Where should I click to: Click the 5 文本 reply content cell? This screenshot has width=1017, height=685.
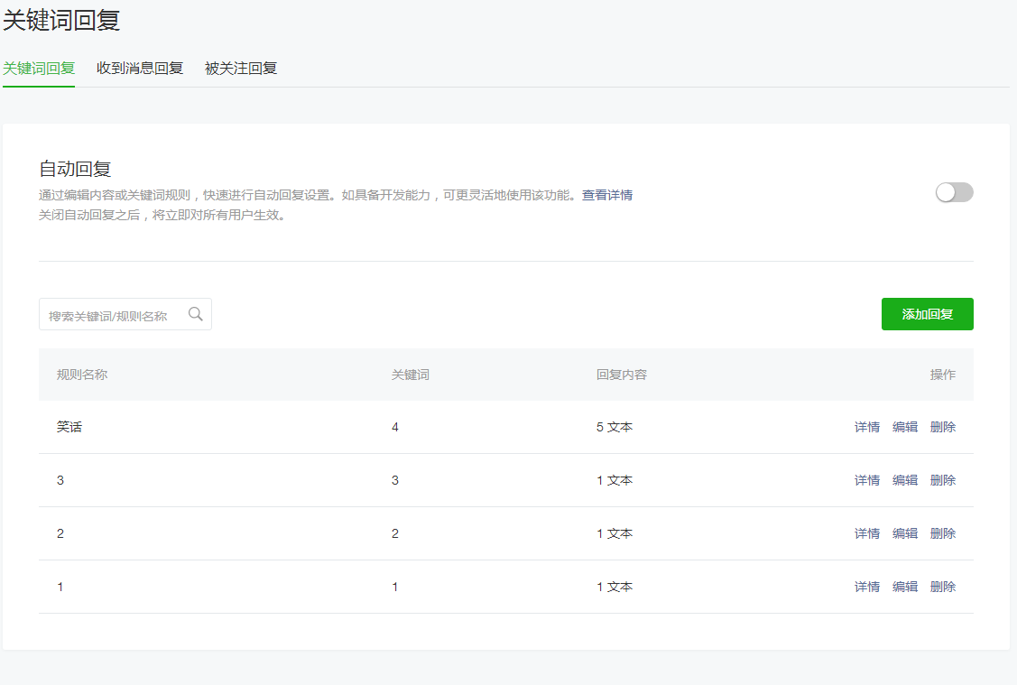tap(615, 427)
